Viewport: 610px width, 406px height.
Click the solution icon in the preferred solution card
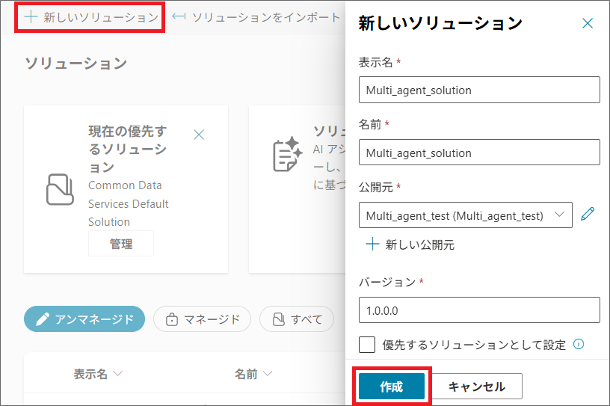[x=60, y=189]
